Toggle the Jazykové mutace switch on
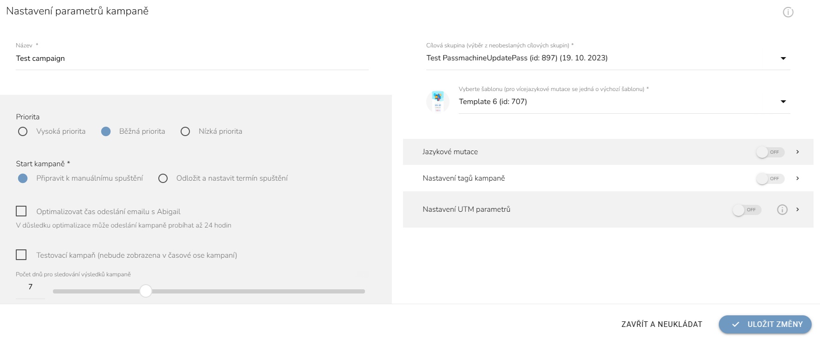The image size is (820, 339). pos(770,152)
